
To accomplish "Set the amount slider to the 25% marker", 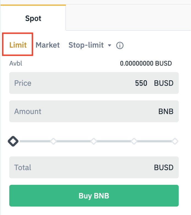I will [x=53, y=141].
